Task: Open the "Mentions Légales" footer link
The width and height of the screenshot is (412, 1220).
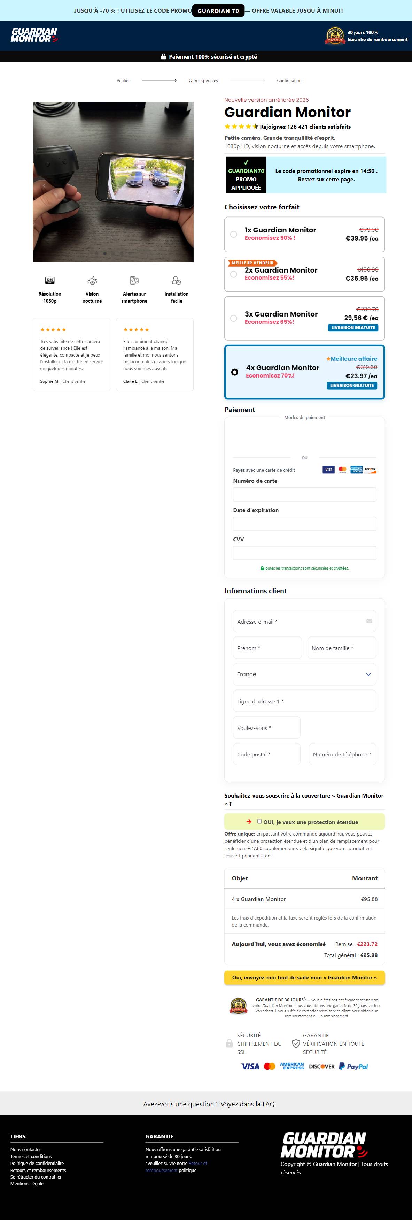Action: [28, 1183]
